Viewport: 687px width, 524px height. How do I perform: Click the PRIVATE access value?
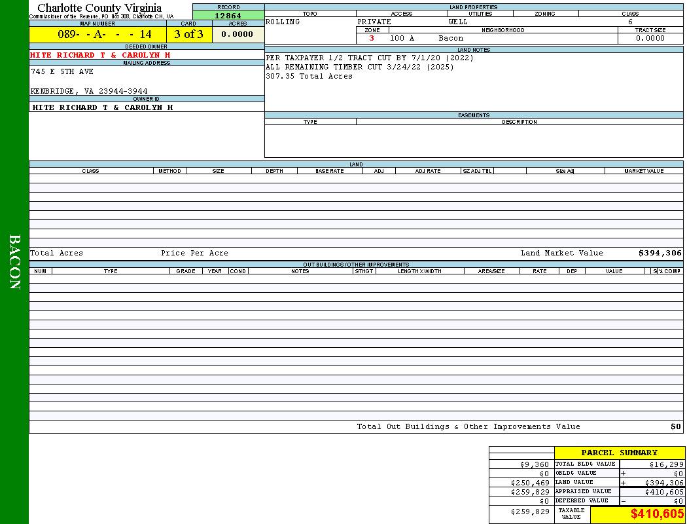374,22
